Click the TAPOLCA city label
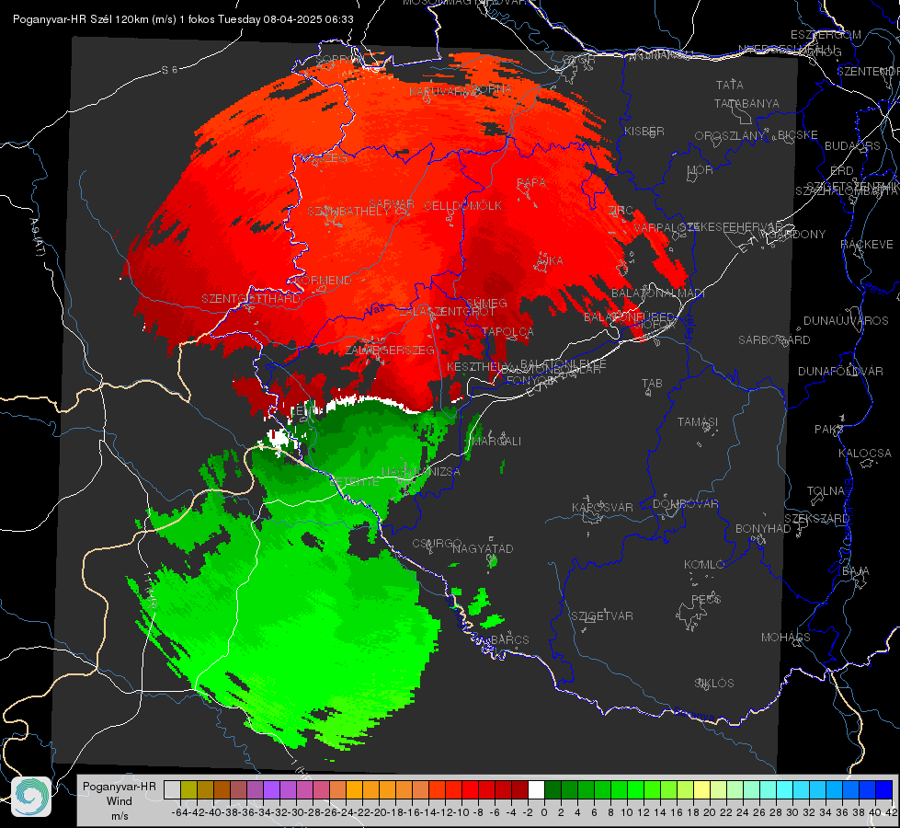The image size is (900, 828). pos(508,331)
